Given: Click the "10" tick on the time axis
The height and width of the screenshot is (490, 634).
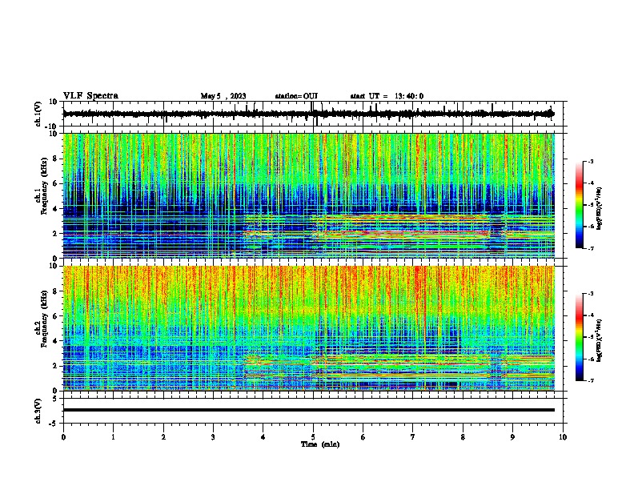Looking at the screenshot, I should click(x=563, y=437).
